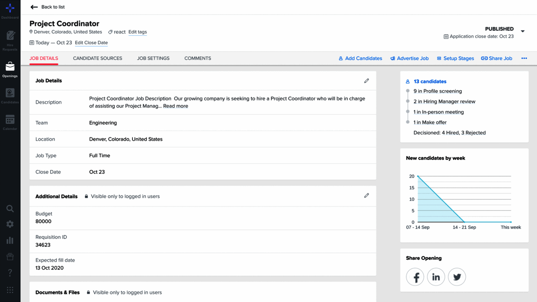Expand description with Read more
The width and height of the screenshot is (537, 302).
click(176, 106)
